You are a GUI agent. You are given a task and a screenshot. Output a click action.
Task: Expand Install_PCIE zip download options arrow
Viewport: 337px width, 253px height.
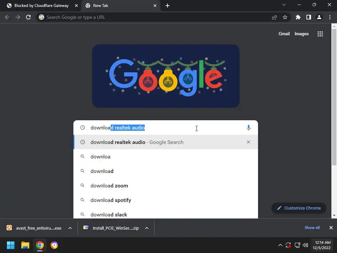pyautogui.click(x=147, y=228)
